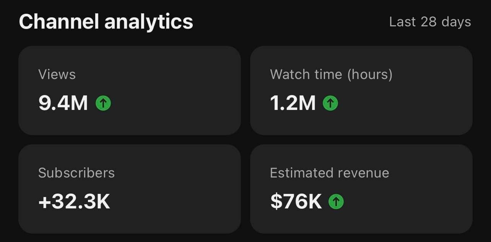
Task: Click the Subscribers label text
Action: (76, 173)
